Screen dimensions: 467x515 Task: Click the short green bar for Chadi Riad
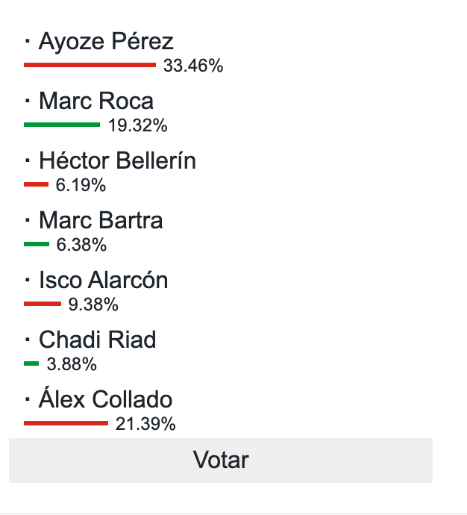point(31,363)
